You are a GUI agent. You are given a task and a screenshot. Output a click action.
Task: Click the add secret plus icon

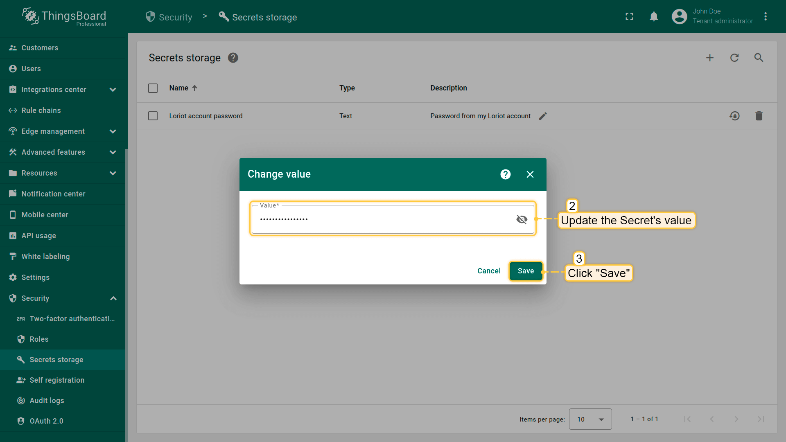pyautogui.click(x=710, y=58)
